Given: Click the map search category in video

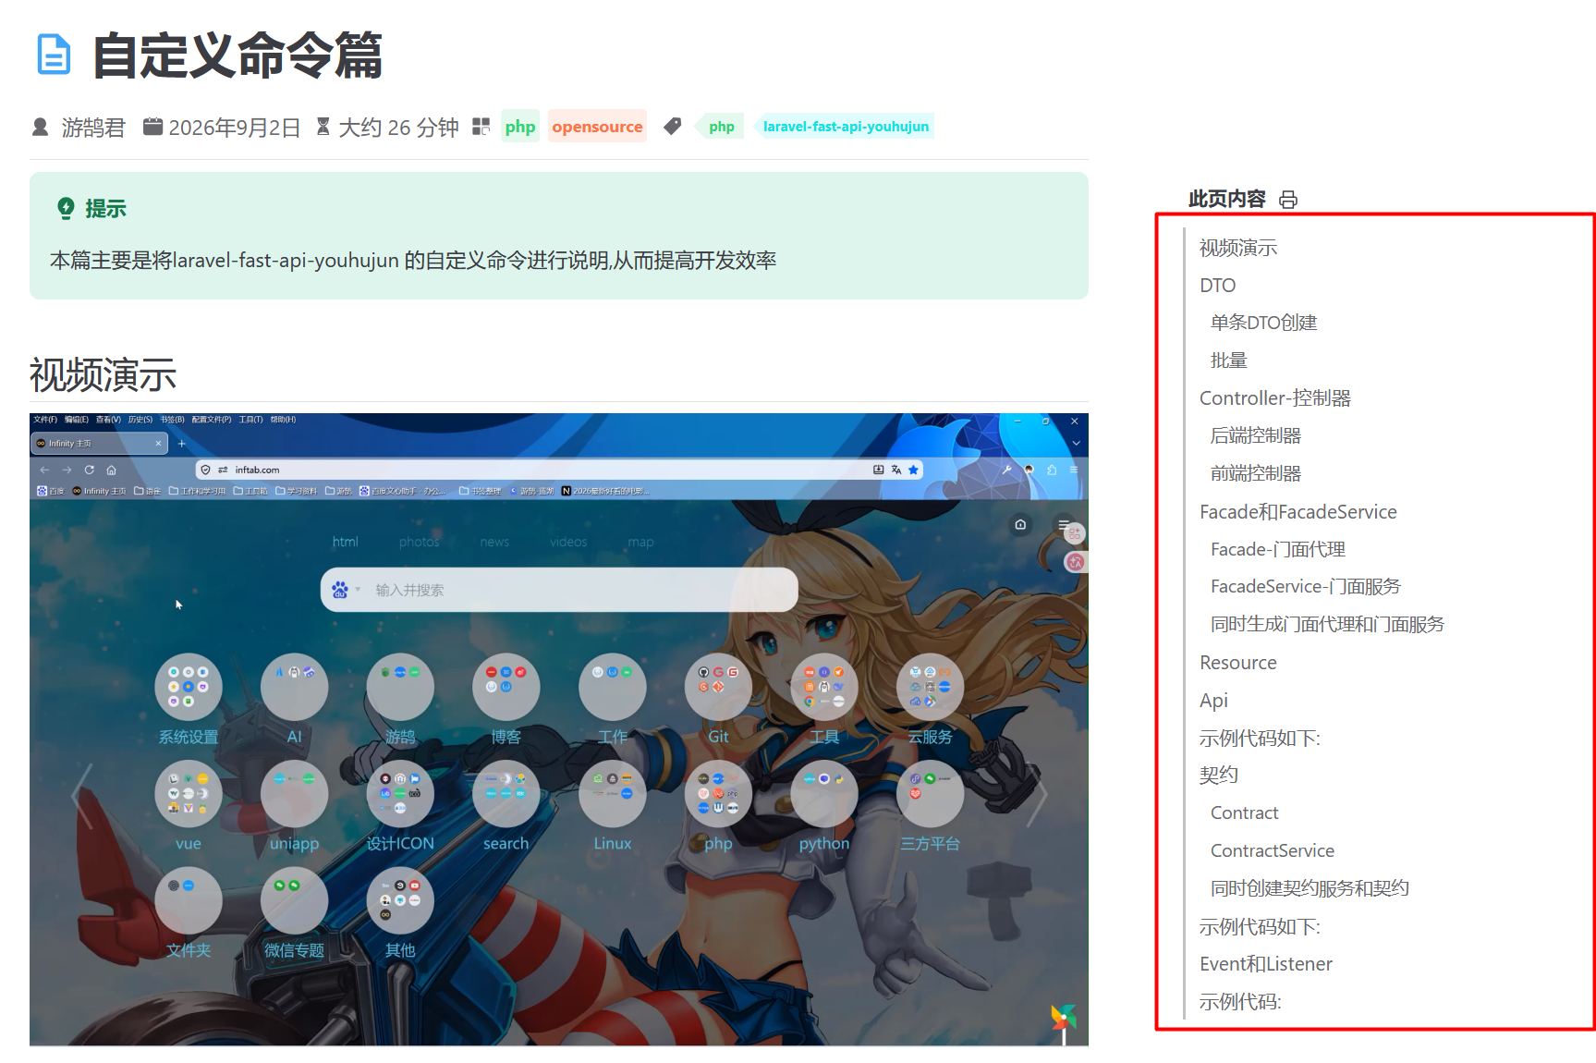Looking at the screenshot, I should pyautogui.click(x=640, y=542).
